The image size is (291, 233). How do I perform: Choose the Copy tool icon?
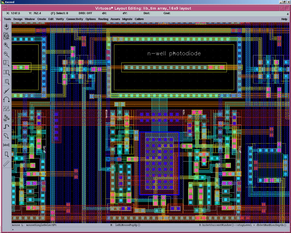(6, 72)
